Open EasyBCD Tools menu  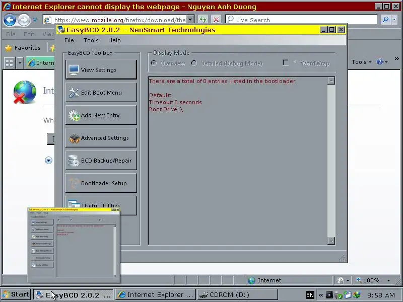pos(91,40)
